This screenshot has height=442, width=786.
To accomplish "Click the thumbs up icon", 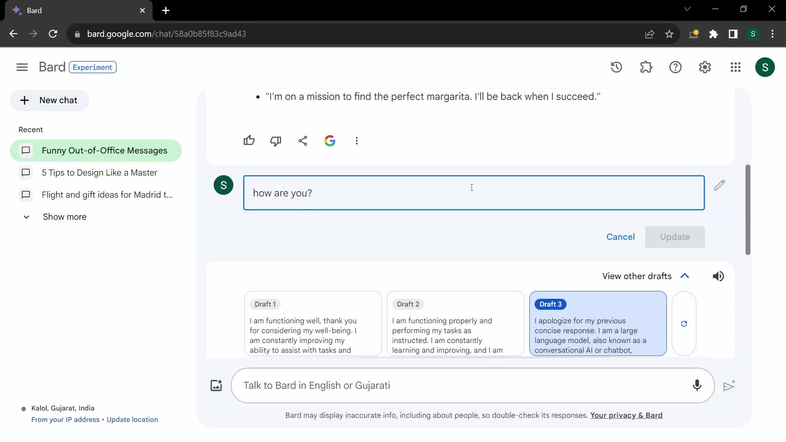I will click(x=248, y=140).
